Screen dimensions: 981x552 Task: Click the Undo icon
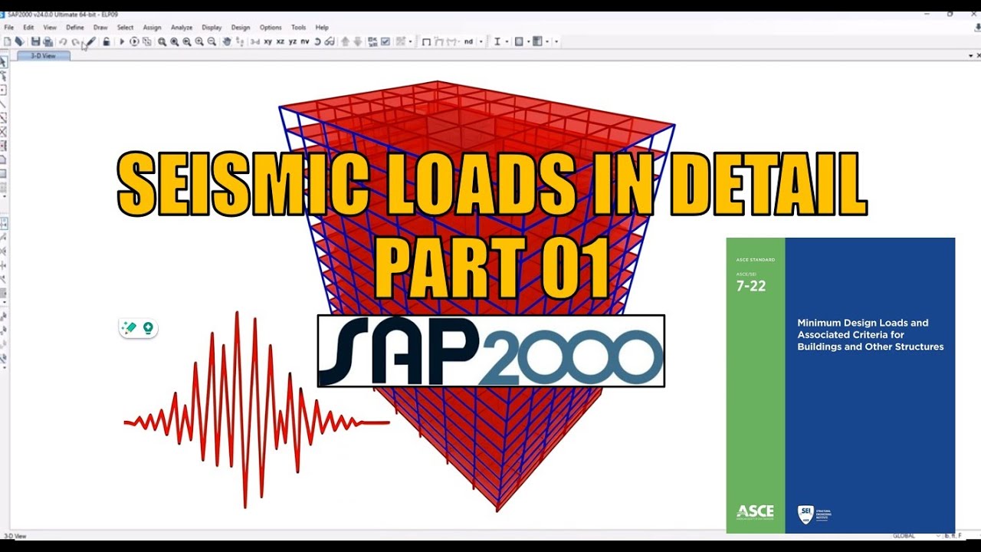[x=63, y=41]
